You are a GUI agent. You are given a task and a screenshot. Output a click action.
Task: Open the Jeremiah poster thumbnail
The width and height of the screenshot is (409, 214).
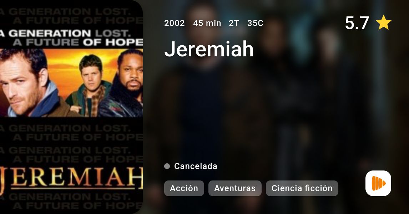[71, 107]
